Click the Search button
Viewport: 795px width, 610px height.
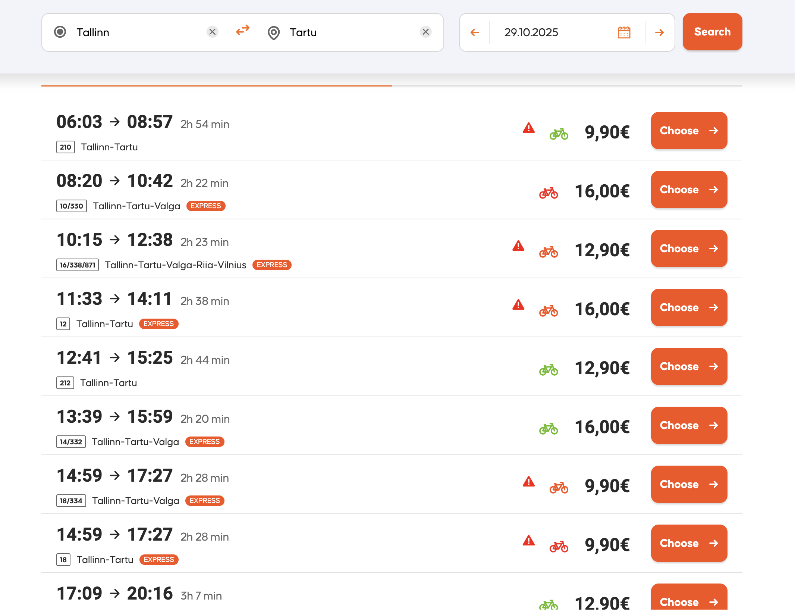point(712,32)
